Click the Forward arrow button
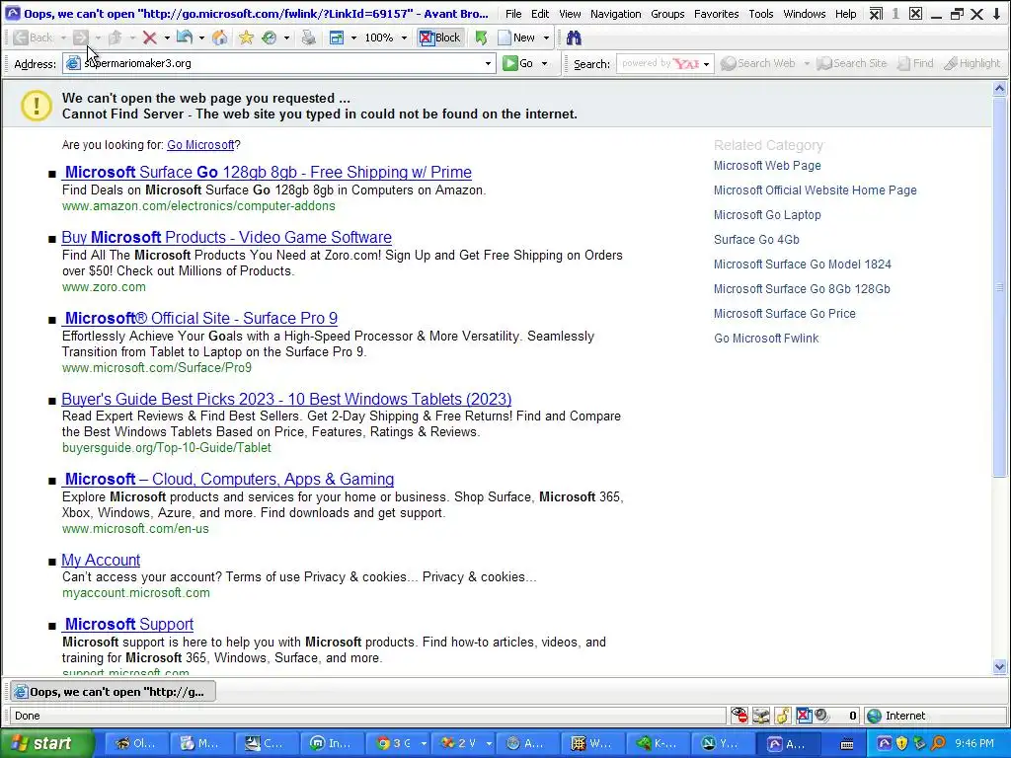The image size is (1011, 758). [x=81, y=38]
